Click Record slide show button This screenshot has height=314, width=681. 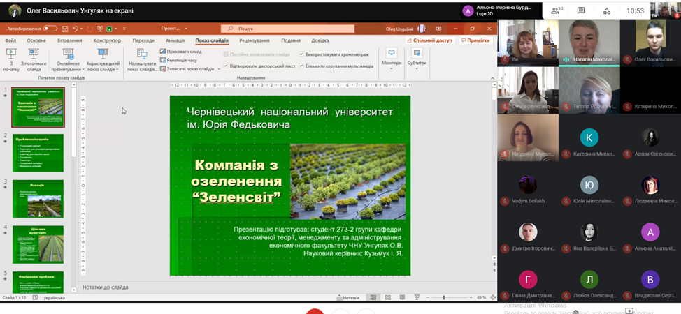point(187,69)
